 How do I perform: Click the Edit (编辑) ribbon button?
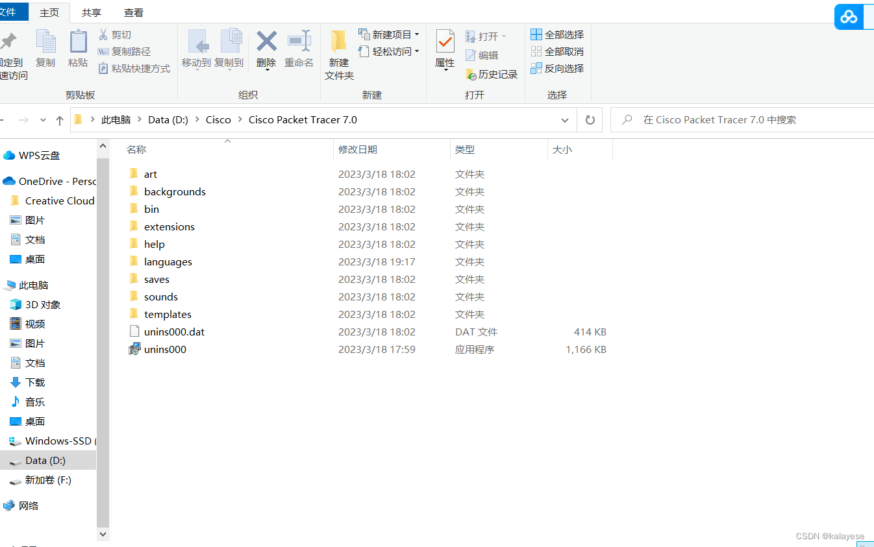pos(482,56)
